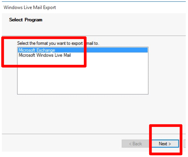This screenshot has height=157, width=188.
Task: Proceed to the next export wizard step
Action: click(165, 143)
